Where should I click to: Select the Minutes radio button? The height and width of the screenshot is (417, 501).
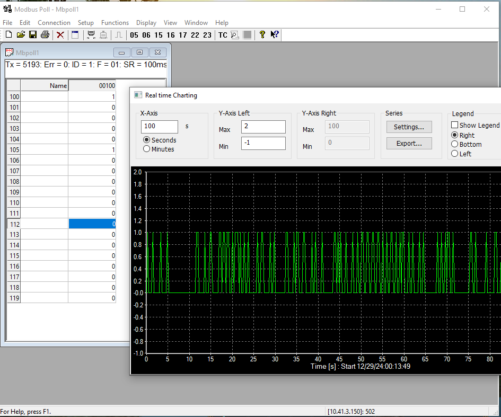pyautogui.click(x=147, y=149)
